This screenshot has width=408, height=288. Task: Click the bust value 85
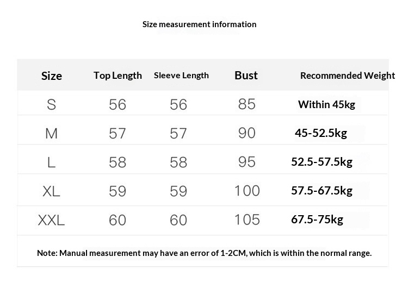(x=246, y=104)
